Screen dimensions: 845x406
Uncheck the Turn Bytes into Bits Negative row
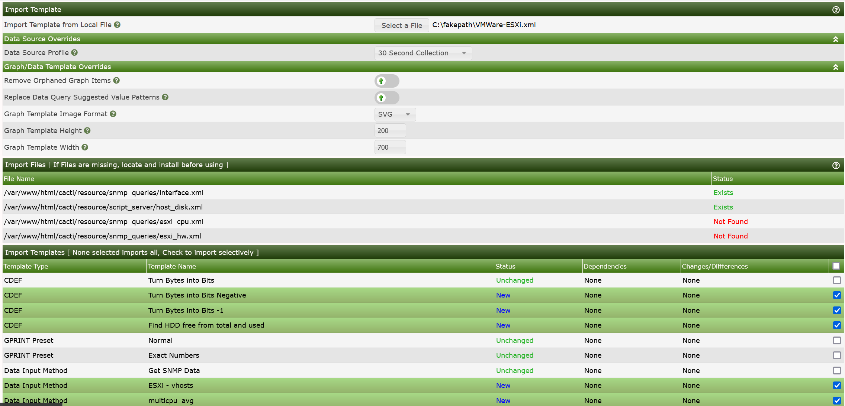837,295
